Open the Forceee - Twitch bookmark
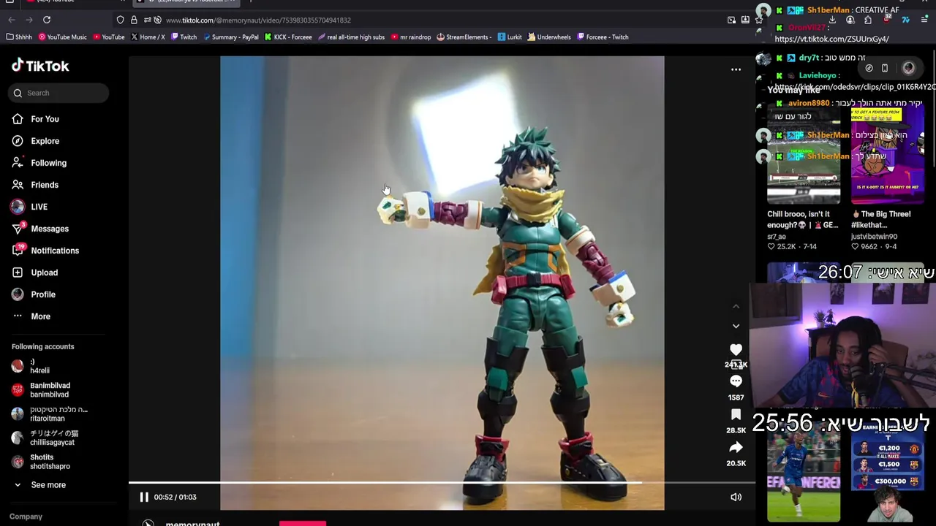This screenshot has width=936, height=526. click(603, 37)
